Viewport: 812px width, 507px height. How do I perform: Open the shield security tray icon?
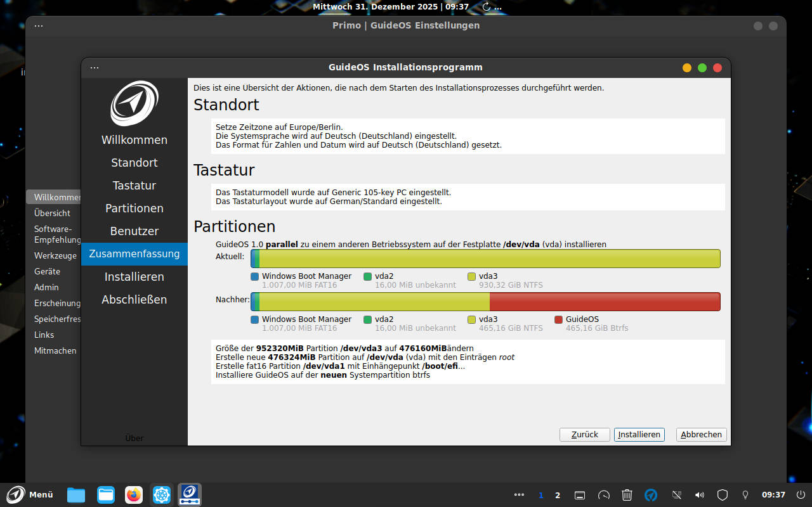[722, 495]
